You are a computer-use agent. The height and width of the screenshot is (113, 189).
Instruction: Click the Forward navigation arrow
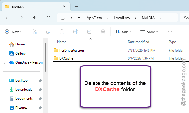(x=21, y=18)
